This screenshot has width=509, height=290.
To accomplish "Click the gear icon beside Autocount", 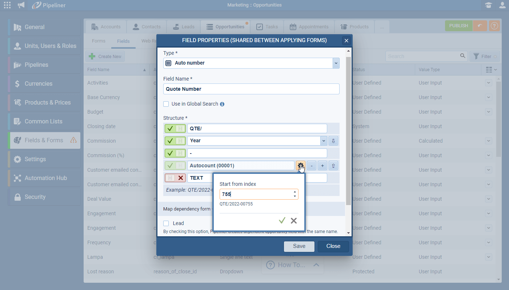I will click(x=300, y=166).
